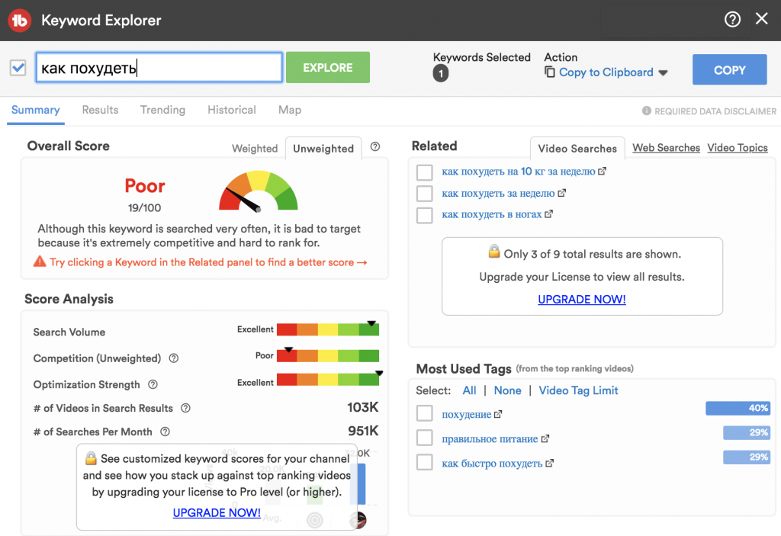The width and height of the screenshot is (781, 536).
Task: Open the help question mark icon in header
Action: (x=732, y=20)
